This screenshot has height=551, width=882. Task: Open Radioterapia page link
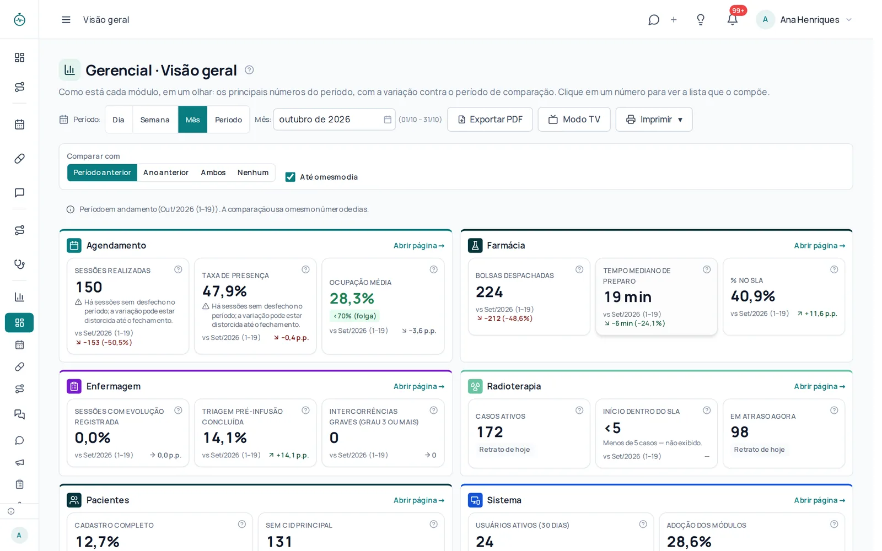point(819,387)
